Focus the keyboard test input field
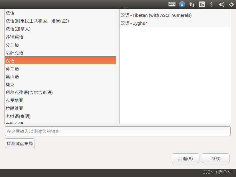 point(118,131)
